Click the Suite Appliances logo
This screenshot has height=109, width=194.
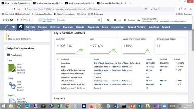(46, 20)
